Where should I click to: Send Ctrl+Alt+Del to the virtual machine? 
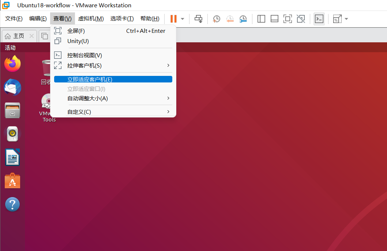(x=198, y=19)
